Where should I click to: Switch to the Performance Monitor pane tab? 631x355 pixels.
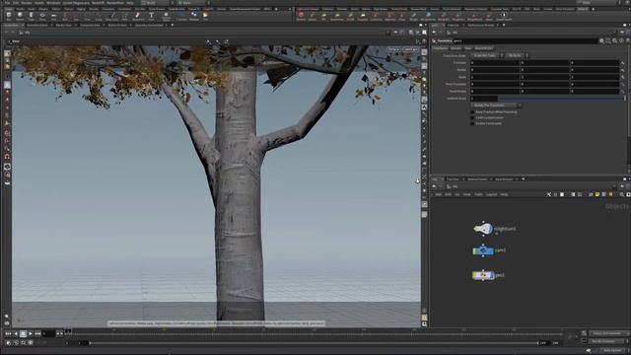480,25
